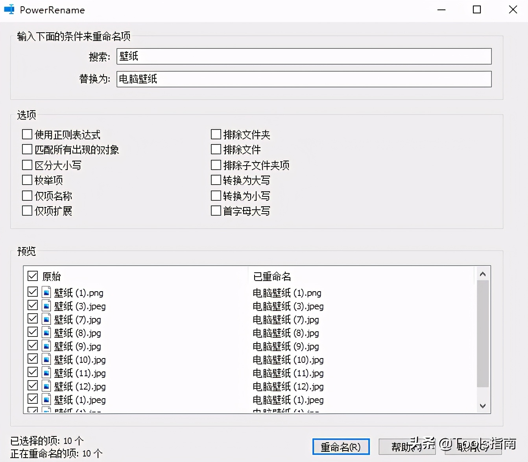Image resolution: width=528 pixels, height=462 pixels.
Task: Select renamed entry 电脑壁纸 (1).png
Action: pos(287,293)
